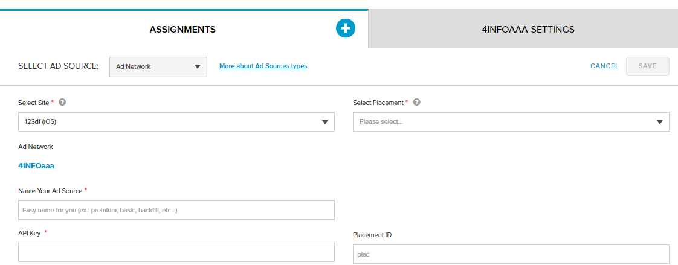Open More about Ad Sources types link
The image size is (678, 265).
pos(263,66)
